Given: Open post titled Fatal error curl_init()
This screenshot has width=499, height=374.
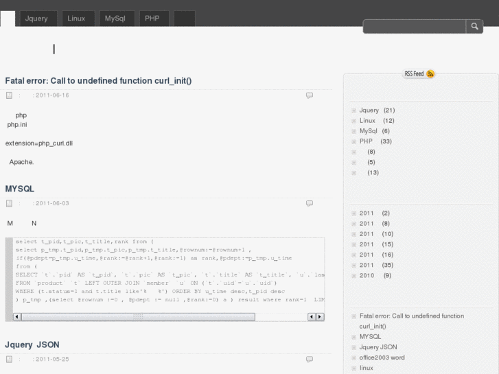Looking at the screenshot, I should click(x=98, y=81).
